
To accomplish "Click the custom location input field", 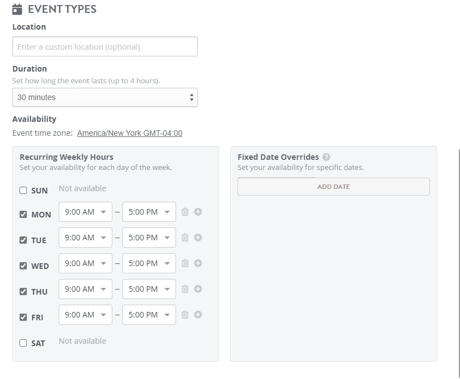I will click(x=105, y=47).
